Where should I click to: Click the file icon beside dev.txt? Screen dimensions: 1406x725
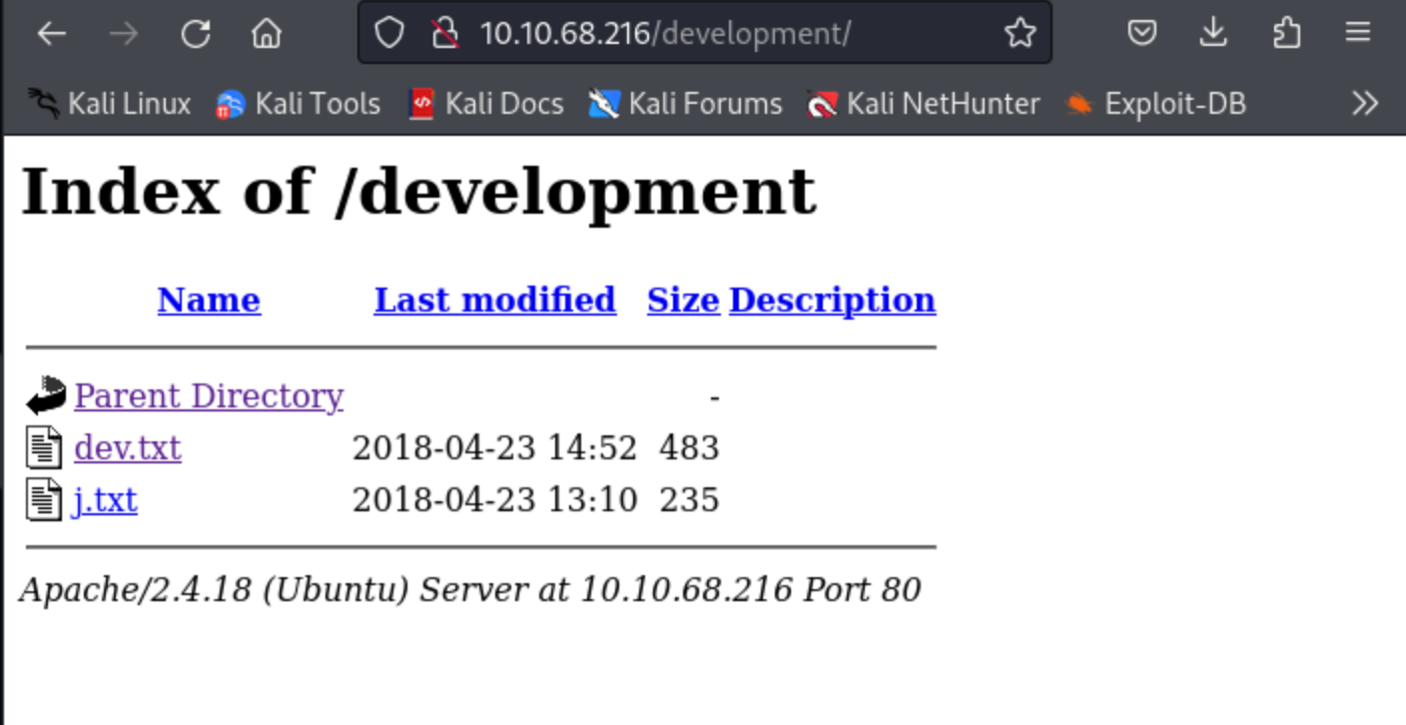(43, 447)
